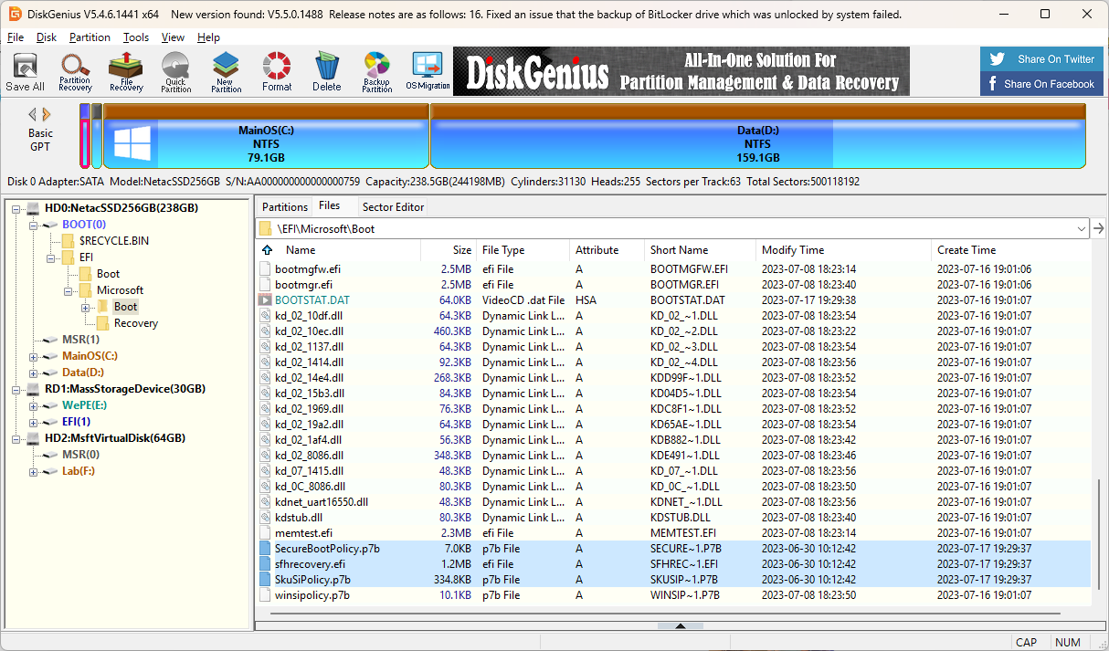1109x651 pixels.
Task: Click the RD1 MassStorageDevice disk icon
Action: [x=34, y=389]
